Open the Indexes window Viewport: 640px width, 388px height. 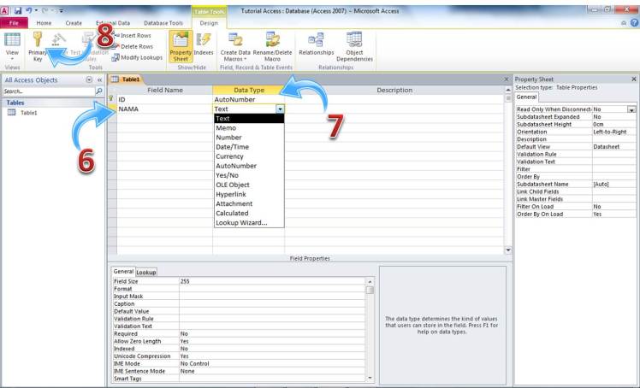click(204, 44)
